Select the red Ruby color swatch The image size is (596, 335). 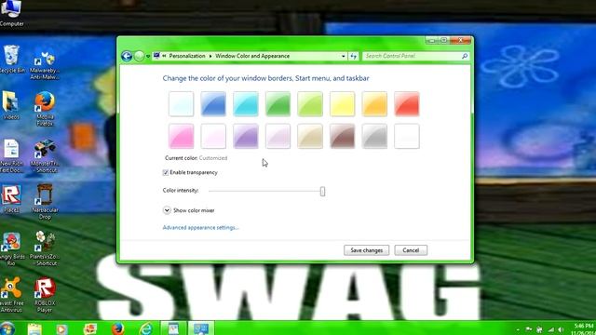point(407,103)
